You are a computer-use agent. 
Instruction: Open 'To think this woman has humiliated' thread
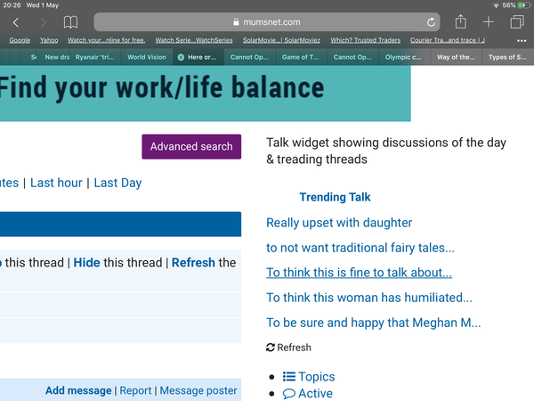(369, 298)
